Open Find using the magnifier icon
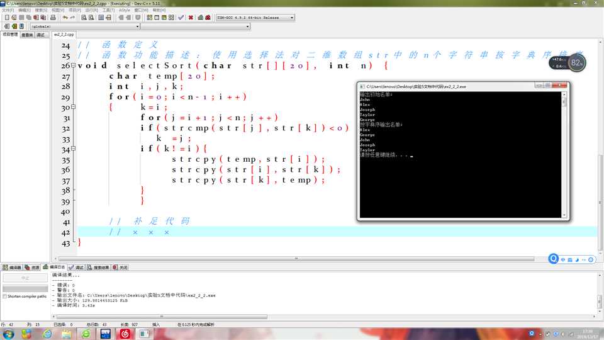604x340 pixels. [x=84, y=18]
